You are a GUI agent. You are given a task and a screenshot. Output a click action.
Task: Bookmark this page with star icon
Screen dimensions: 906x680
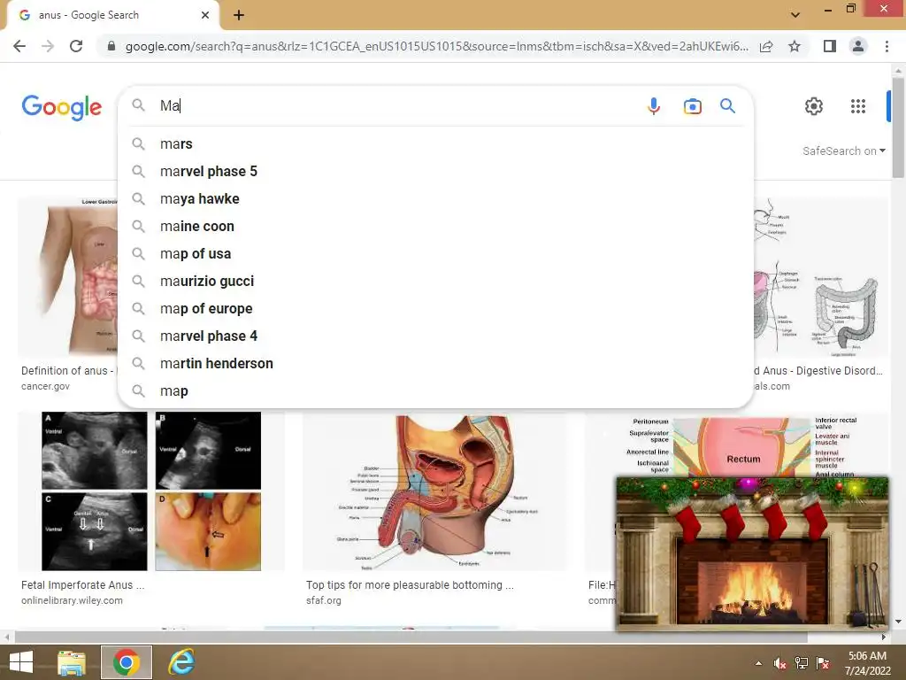(795, 46)
